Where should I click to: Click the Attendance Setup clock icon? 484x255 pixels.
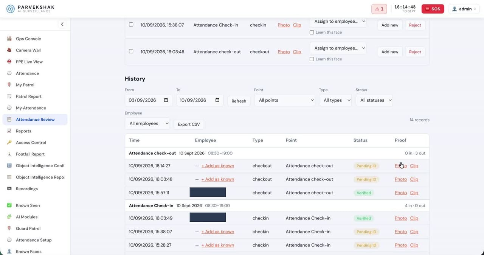tap(9, 240)
